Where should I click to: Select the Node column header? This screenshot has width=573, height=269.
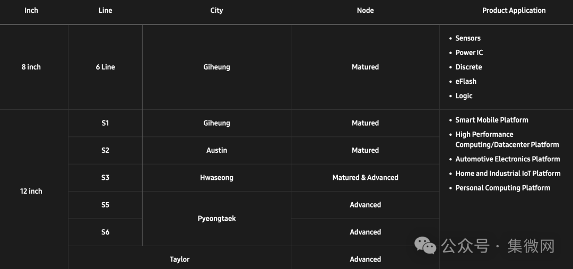[x=365, y=10]
